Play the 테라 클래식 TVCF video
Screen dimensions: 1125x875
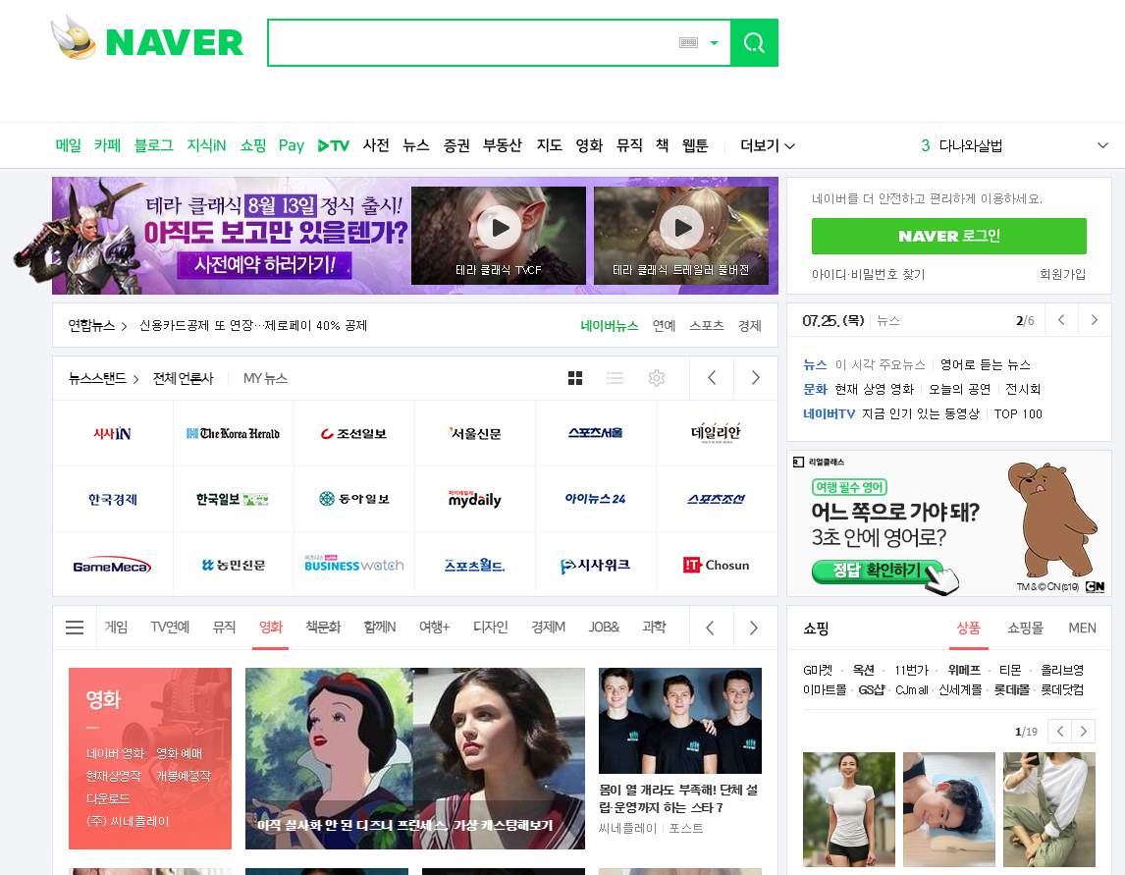pyautogui.click(x=499, y=236)
